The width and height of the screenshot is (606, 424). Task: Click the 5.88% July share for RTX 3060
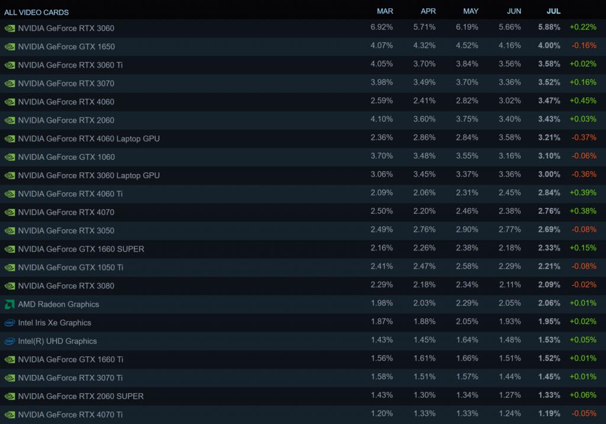(x=549, y=28)
